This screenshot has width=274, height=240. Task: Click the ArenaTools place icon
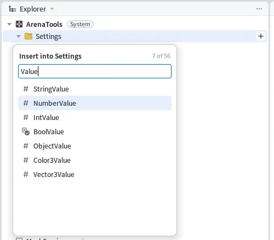(19, 24)
